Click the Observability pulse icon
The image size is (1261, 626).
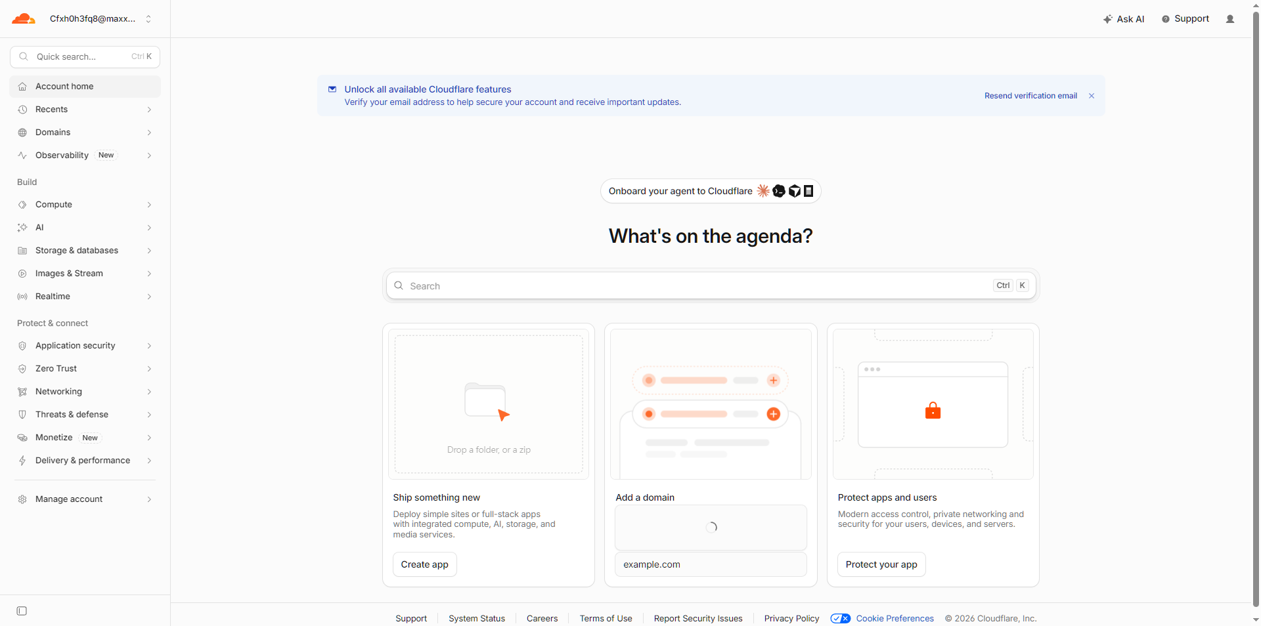pyautogui.click(x=22, y=156)
